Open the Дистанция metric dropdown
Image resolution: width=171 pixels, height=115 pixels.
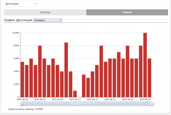click(x=20, y=4)
